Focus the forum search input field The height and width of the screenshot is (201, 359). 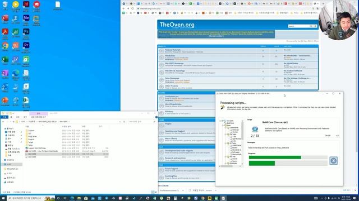(298, 26)
